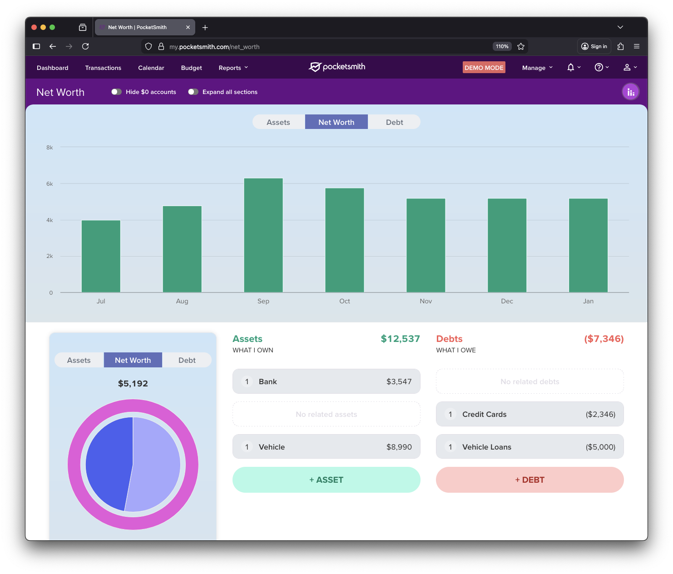This screenshot has height=574, width=673.
Task: Open browser extensions puzzle icon
Action: coord(621,46)
